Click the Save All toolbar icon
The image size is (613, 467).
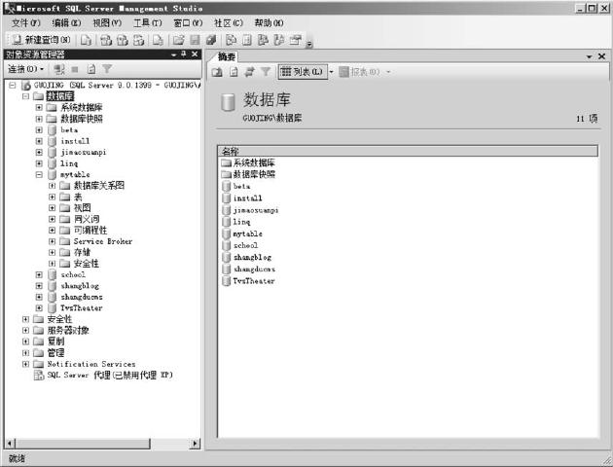tap(211, 40)
